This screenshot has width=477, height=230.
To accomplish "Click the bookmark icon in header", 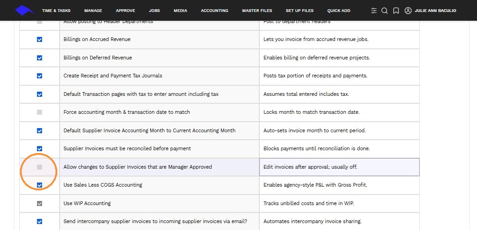I will coord(396,11).
